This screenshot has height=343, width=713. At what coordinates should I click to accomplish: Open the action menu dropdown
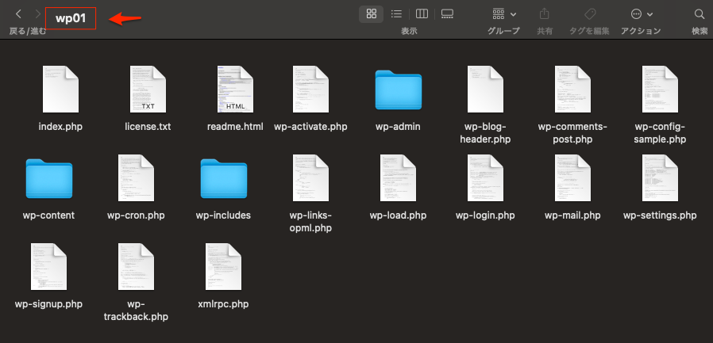pyautogui.click(x=641, y=14)
